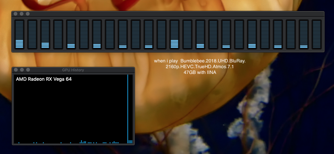Click the full-height usage spike in GPU graph
Screen dimensions: 334x154
pyautogui.click(x=128, y=109)
